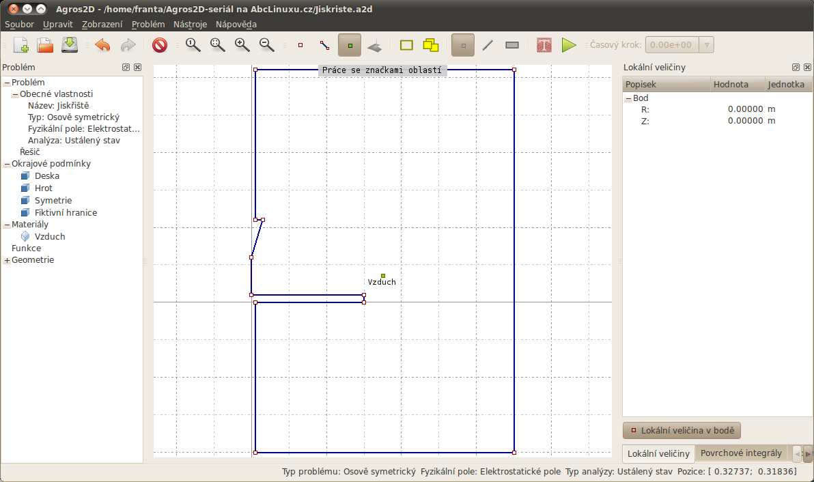Collapse the Materiály node
Image resolution: width=814 pixels, height=482 pixels.
(x=7, y=225)
